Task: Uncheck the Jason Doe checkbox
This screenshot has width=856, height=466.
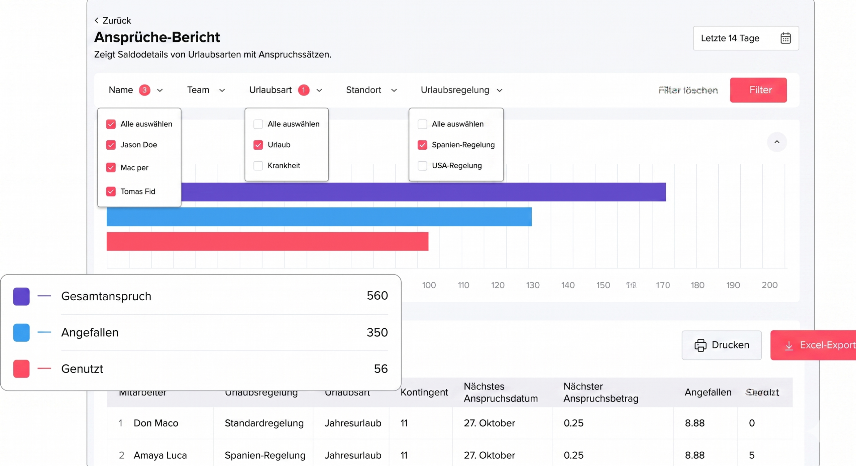Action: click(x=111, y=145)
